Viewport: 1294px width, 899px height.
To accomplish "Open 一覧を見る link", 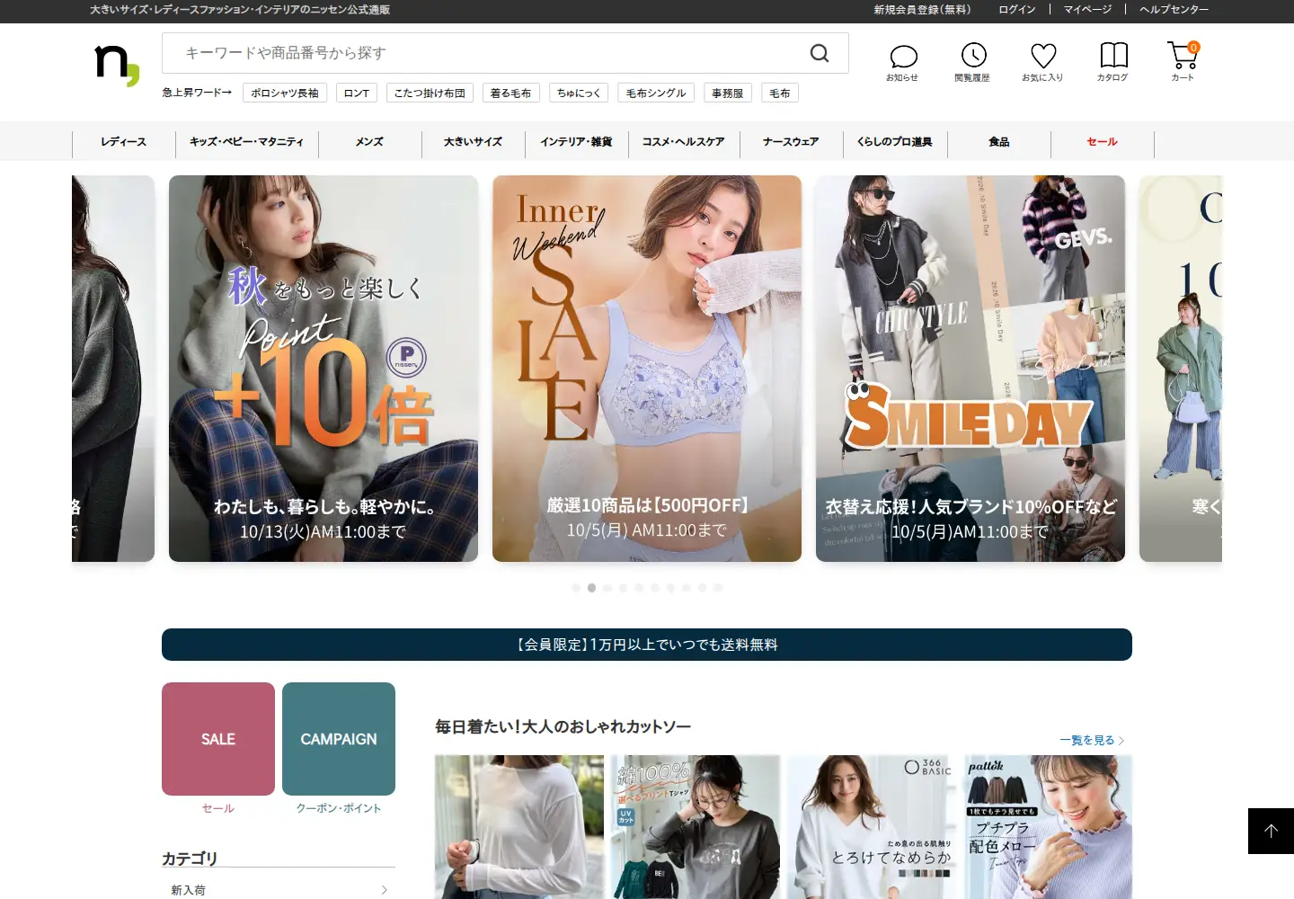I will coord(1092,740).
